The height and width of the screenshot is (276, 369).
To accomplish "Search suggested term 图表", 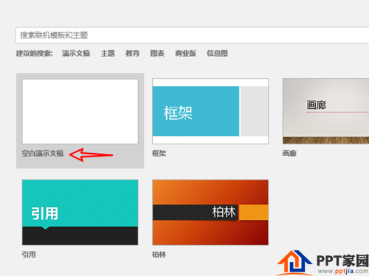I will (157, 53).
